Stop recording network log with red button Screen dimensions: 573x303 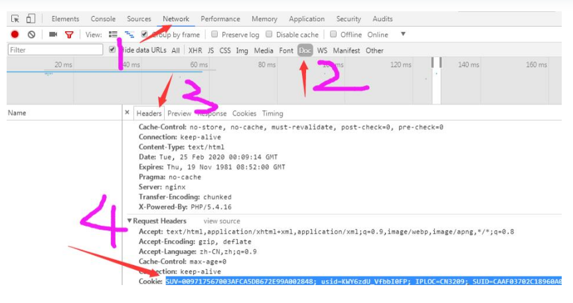[x=15, y=35]
